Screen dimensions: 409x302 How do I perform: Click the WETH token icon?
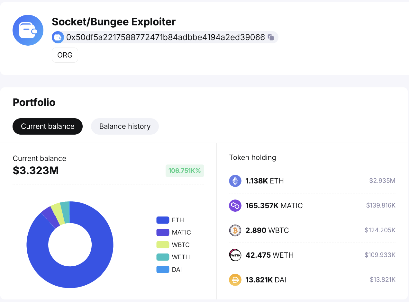point(235,255)
